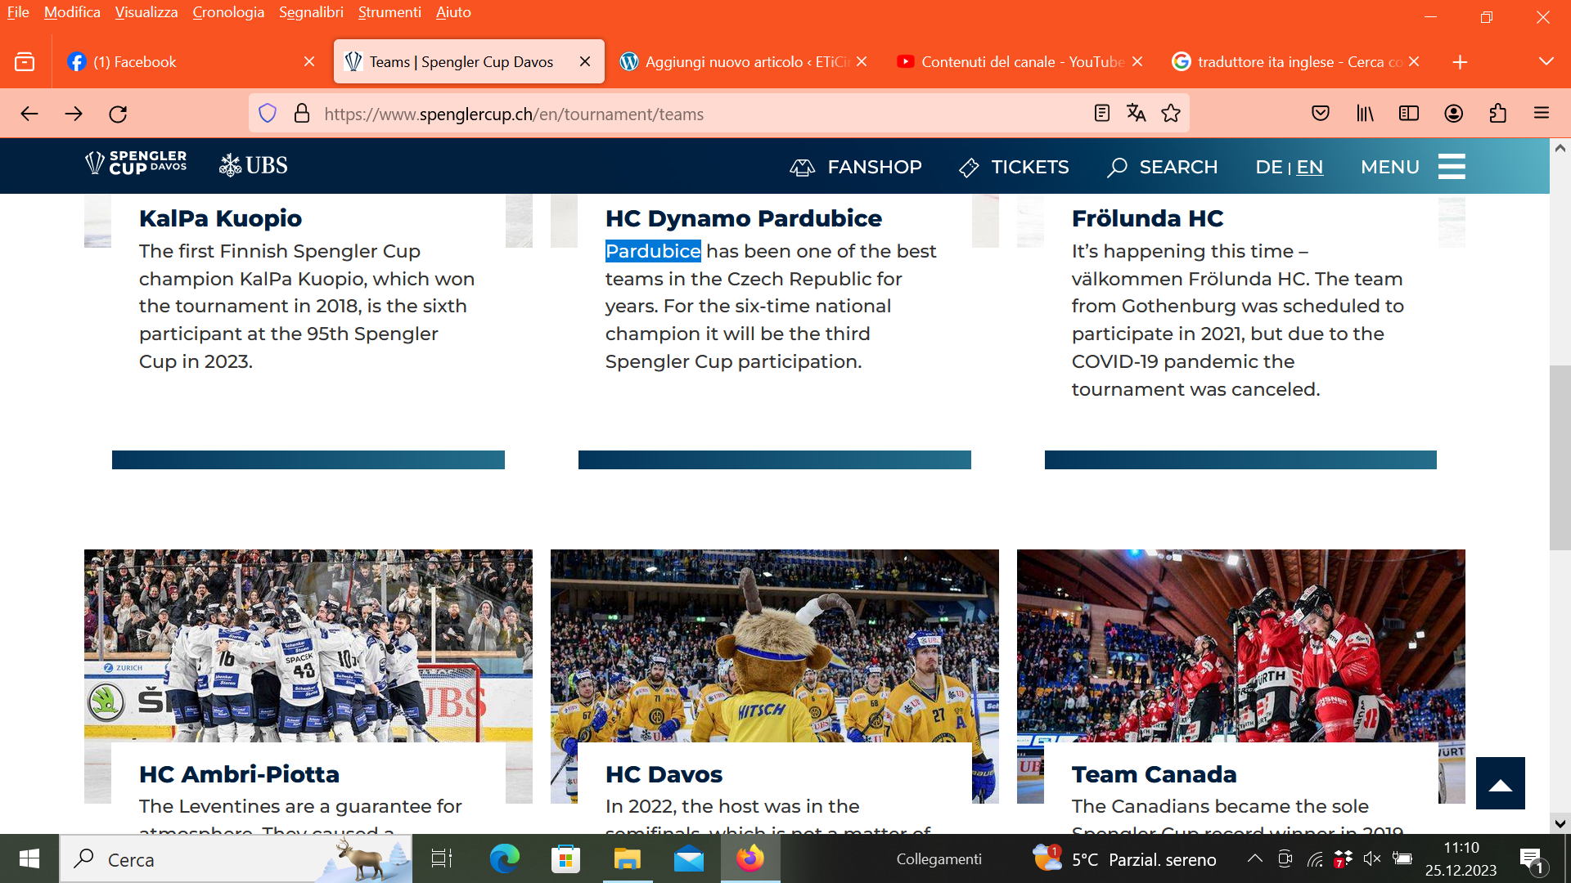Close the Teams Spengler Cup tab
This screenshot has width=1571, height=883.
(585, 62)
